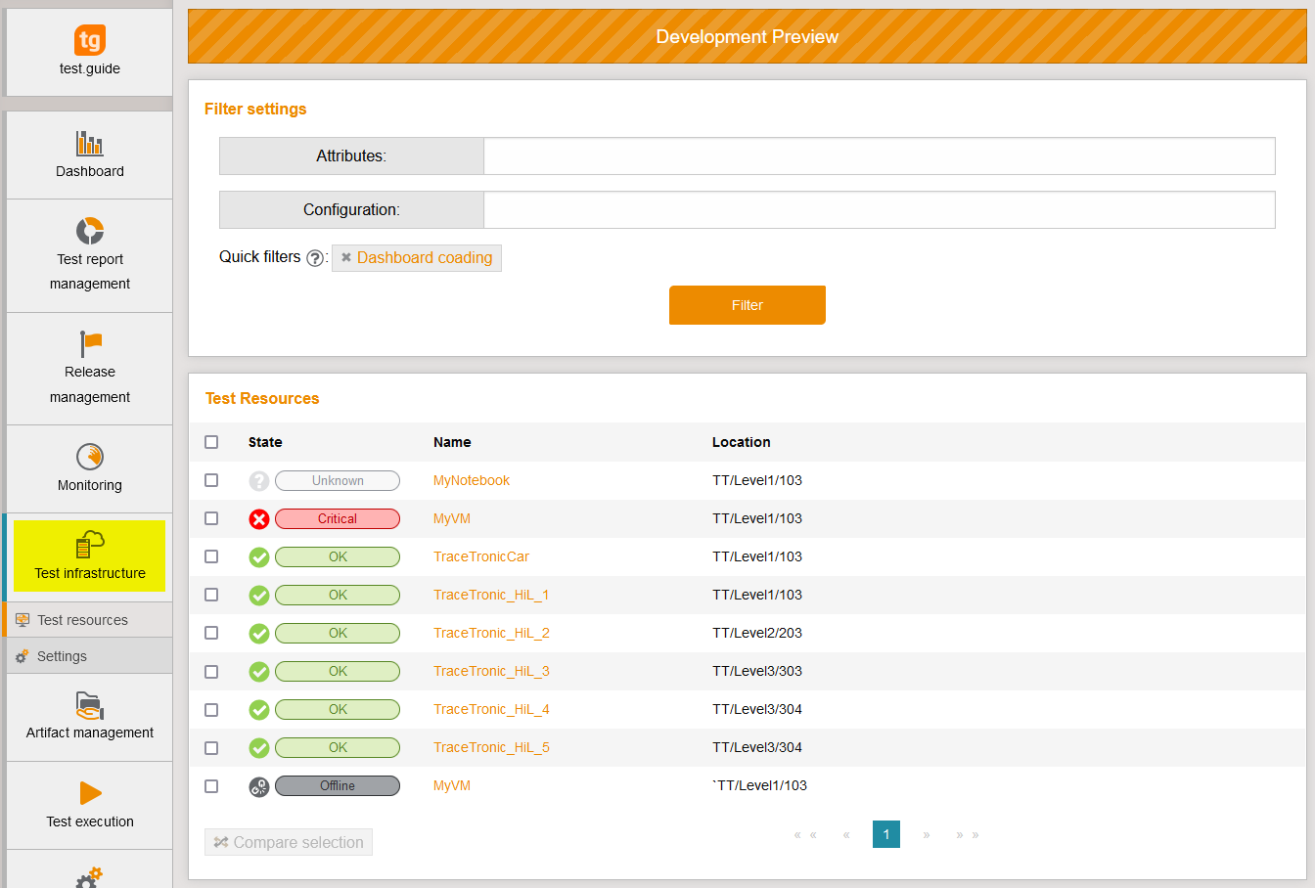Image resolution: width=1315 pixels, height=888 pixels.
Task: Open the Quick filters help tooltip
Action: point(314,257)
